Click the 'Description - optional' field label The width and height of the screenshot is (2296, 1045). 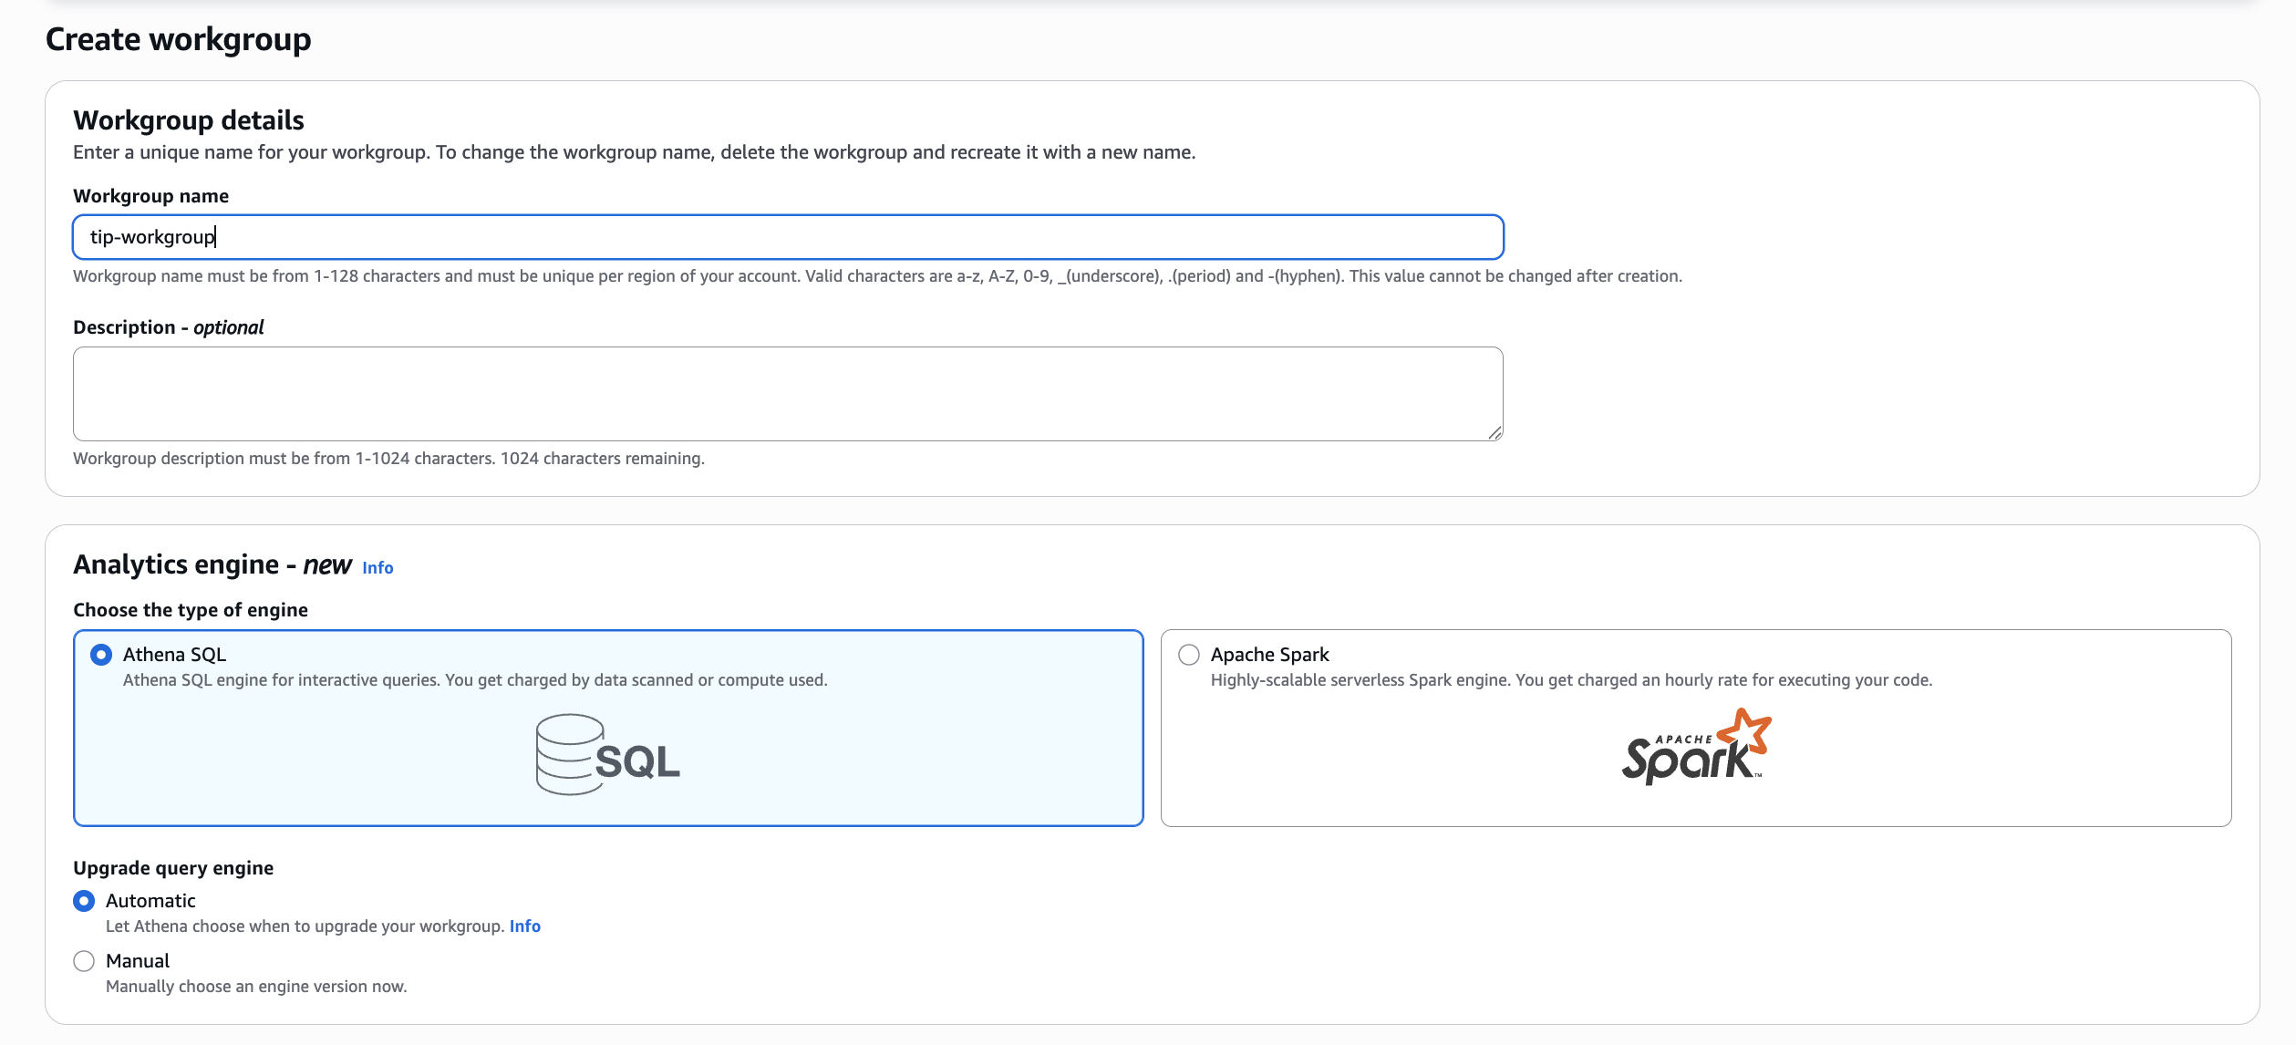[169, 327]
